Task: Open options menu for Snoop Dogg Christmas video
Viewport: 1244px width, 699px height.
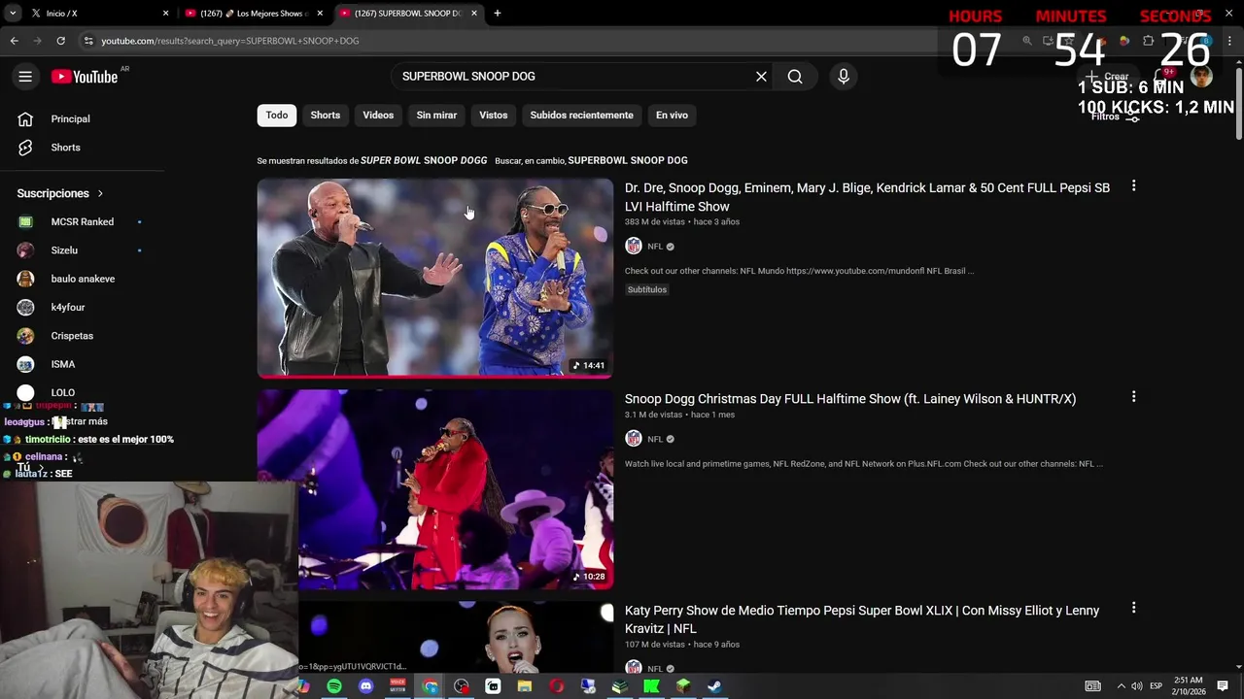Action: point(1133,397)
